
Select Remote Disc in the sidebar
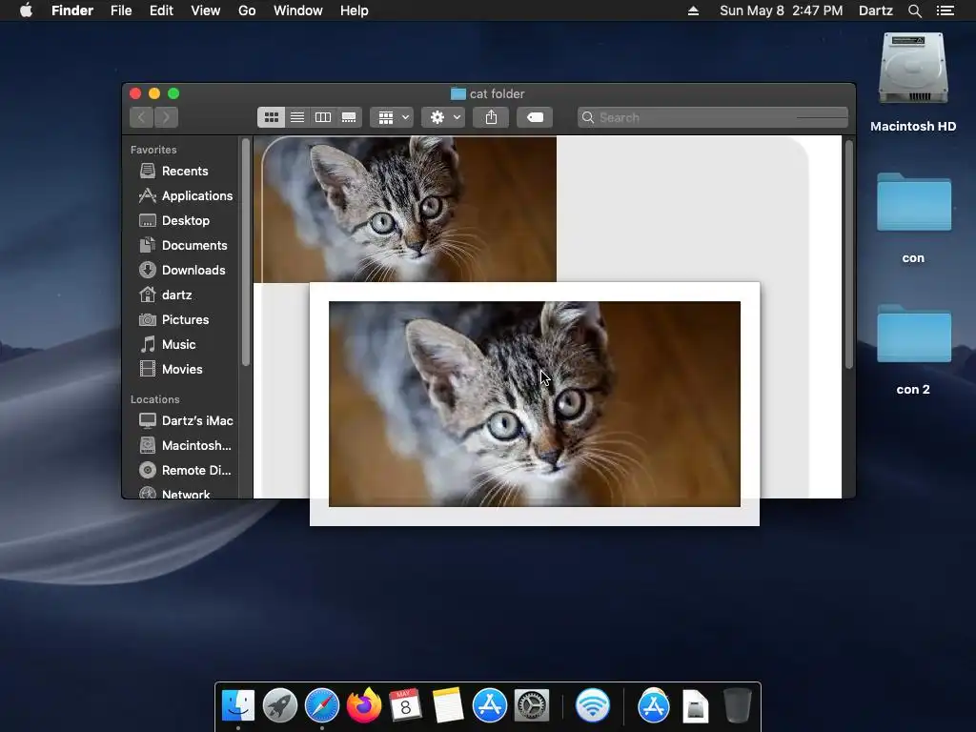click(185, 471)
